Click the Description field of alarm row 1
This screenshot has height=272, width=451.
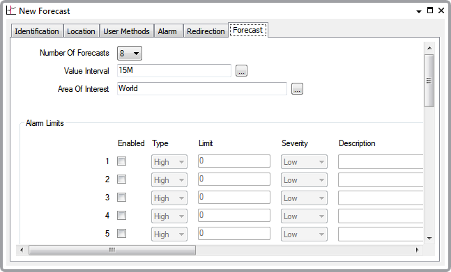coord(381,162)
